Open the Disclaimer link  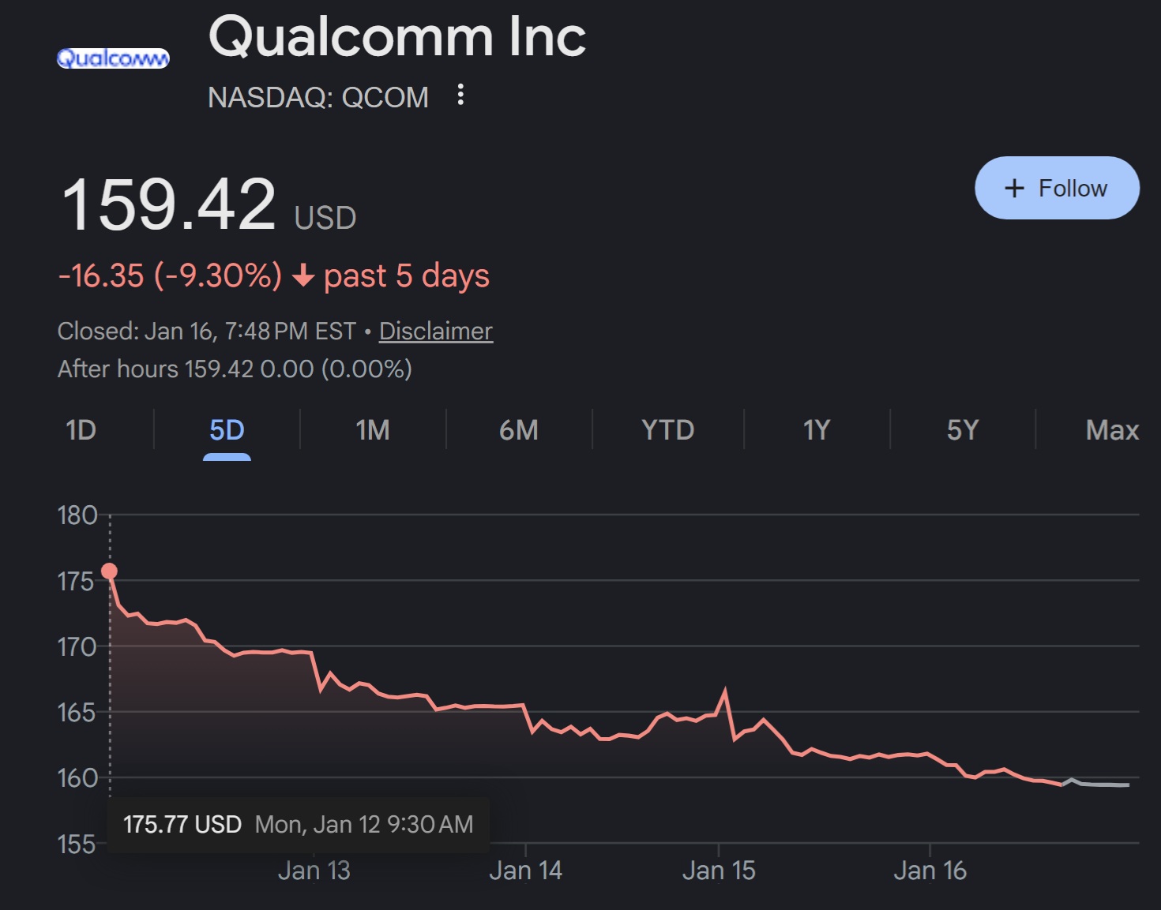point(435,331)
